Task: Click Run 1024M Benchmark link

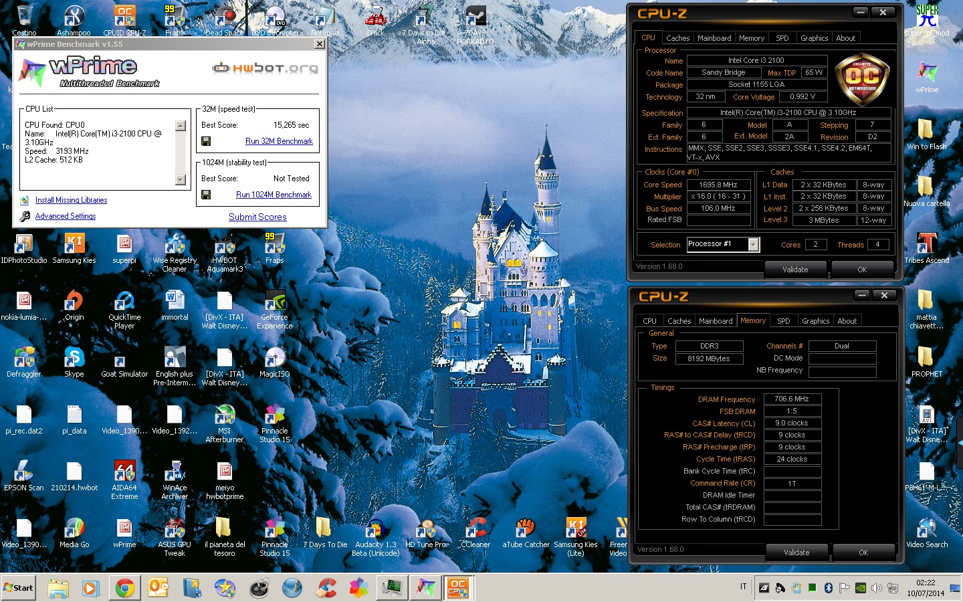Action: tap(274, 195)
